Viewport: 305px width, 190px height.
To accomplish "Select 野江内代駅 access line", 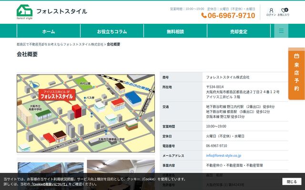I will [240, 106].
